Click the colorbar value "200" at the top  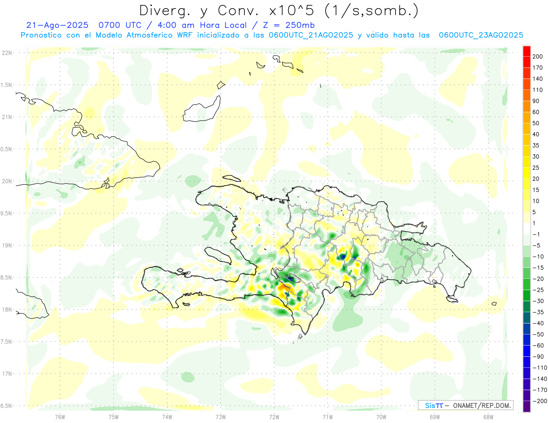click(x=537, y=56)
